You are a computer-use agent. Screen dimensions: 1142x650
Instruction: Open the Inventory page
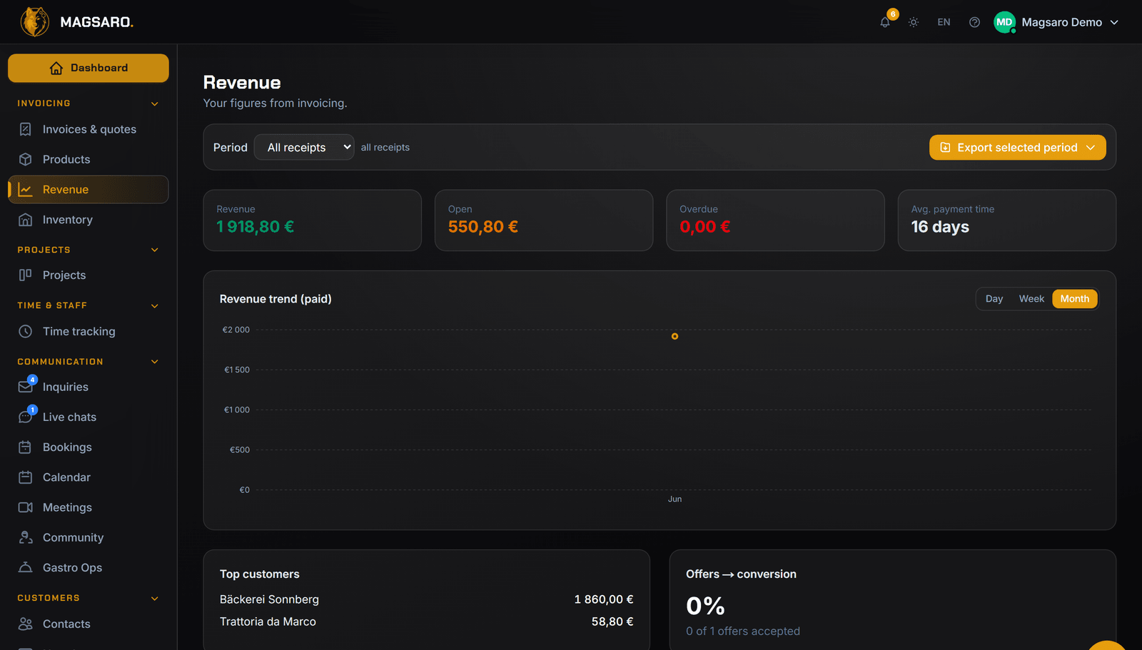click(x=89, y=220)
